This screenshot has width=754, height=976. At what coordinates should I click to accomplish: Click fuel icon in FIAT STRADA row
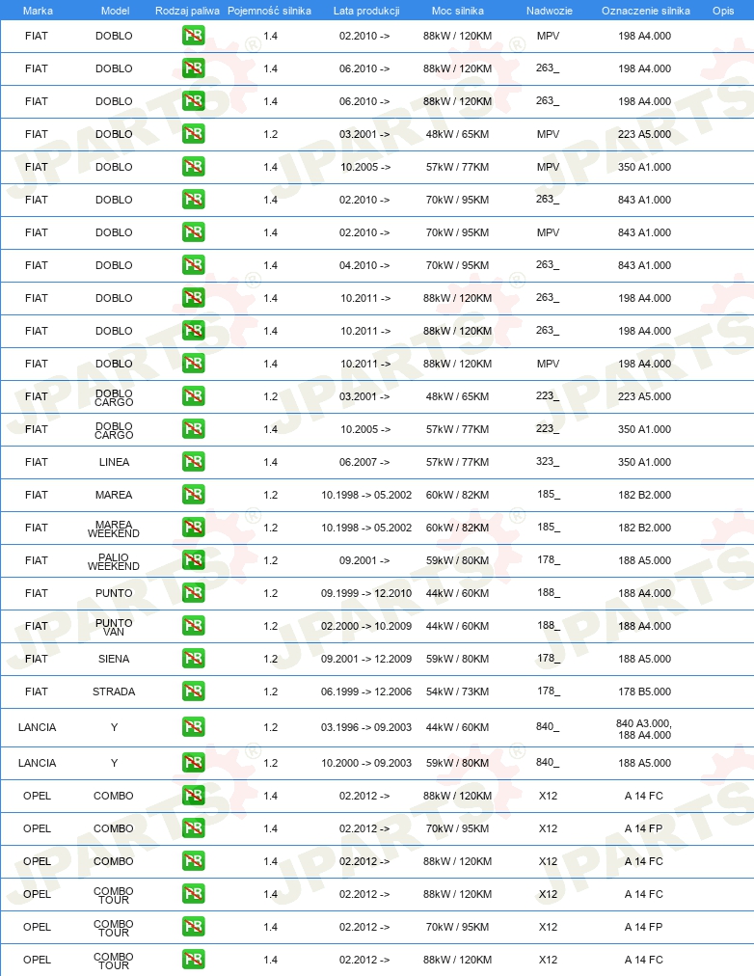tap(194, 691)
